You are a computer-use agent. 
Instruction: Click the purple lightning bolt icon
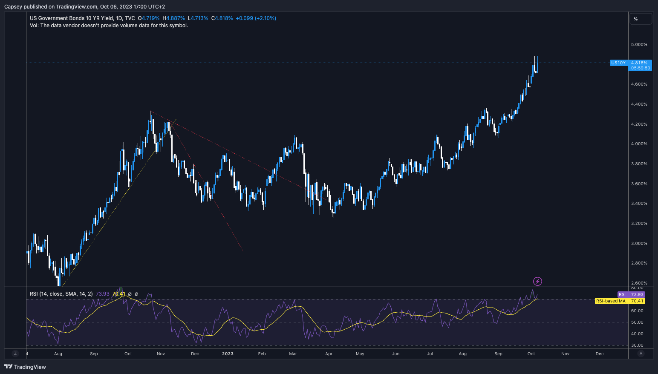tap(538, 281)
